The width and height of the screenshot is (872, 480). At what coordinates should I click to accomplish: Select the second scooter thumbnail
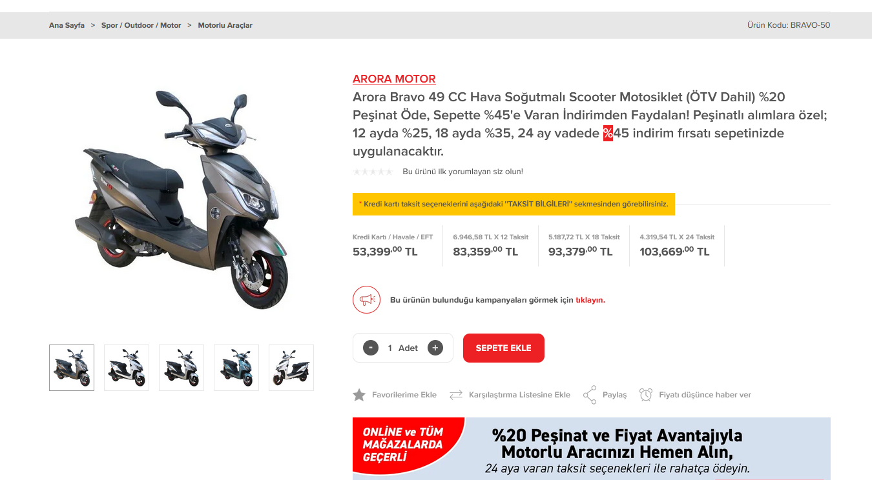[127, 368]
